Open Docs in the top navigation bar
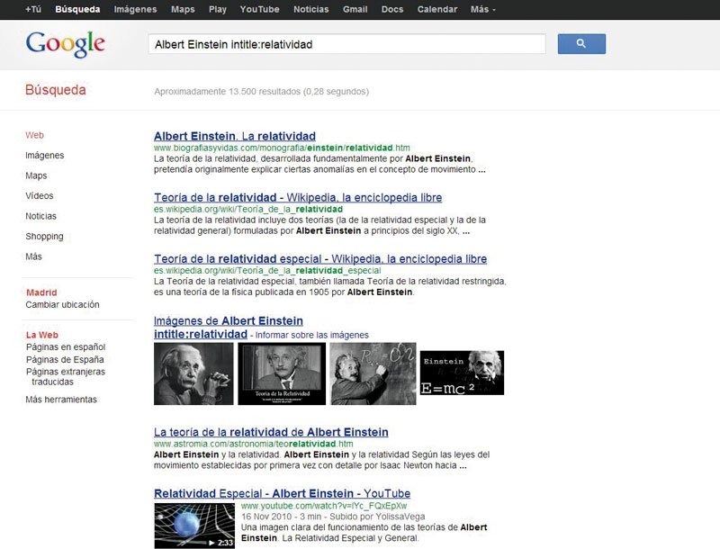The width and height of the screenshot is (720, 549). coord(392,9)
